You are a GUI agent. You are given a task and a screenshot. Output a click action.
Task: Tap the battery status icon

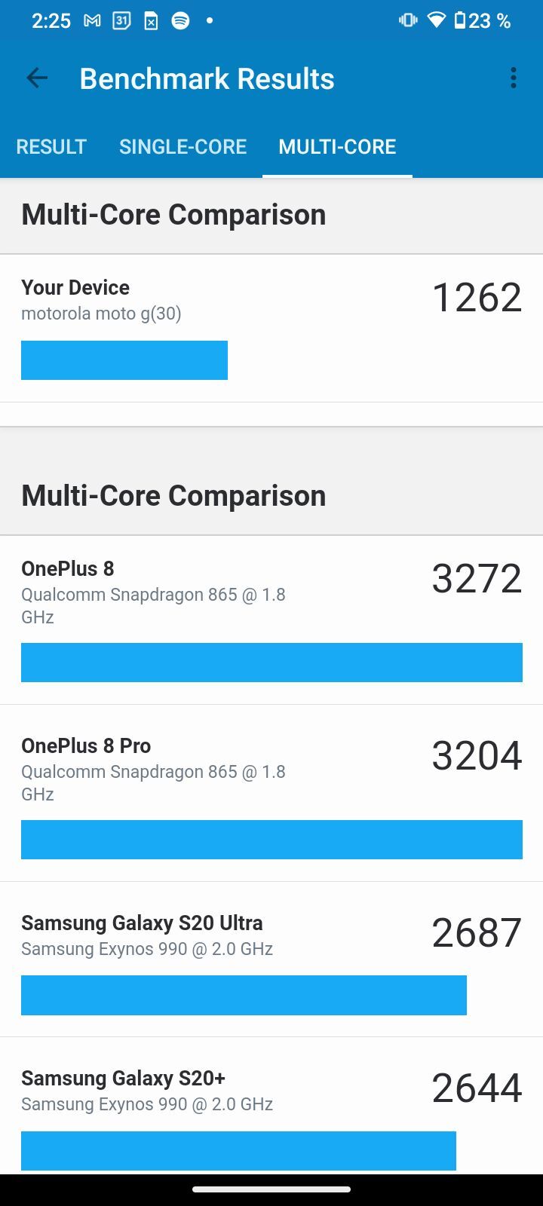(460, 20)
